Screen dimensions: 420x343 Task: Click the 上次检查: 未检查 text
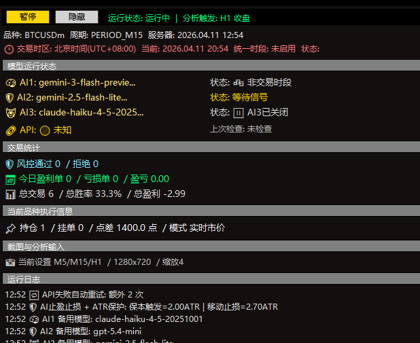coord(241,129)
